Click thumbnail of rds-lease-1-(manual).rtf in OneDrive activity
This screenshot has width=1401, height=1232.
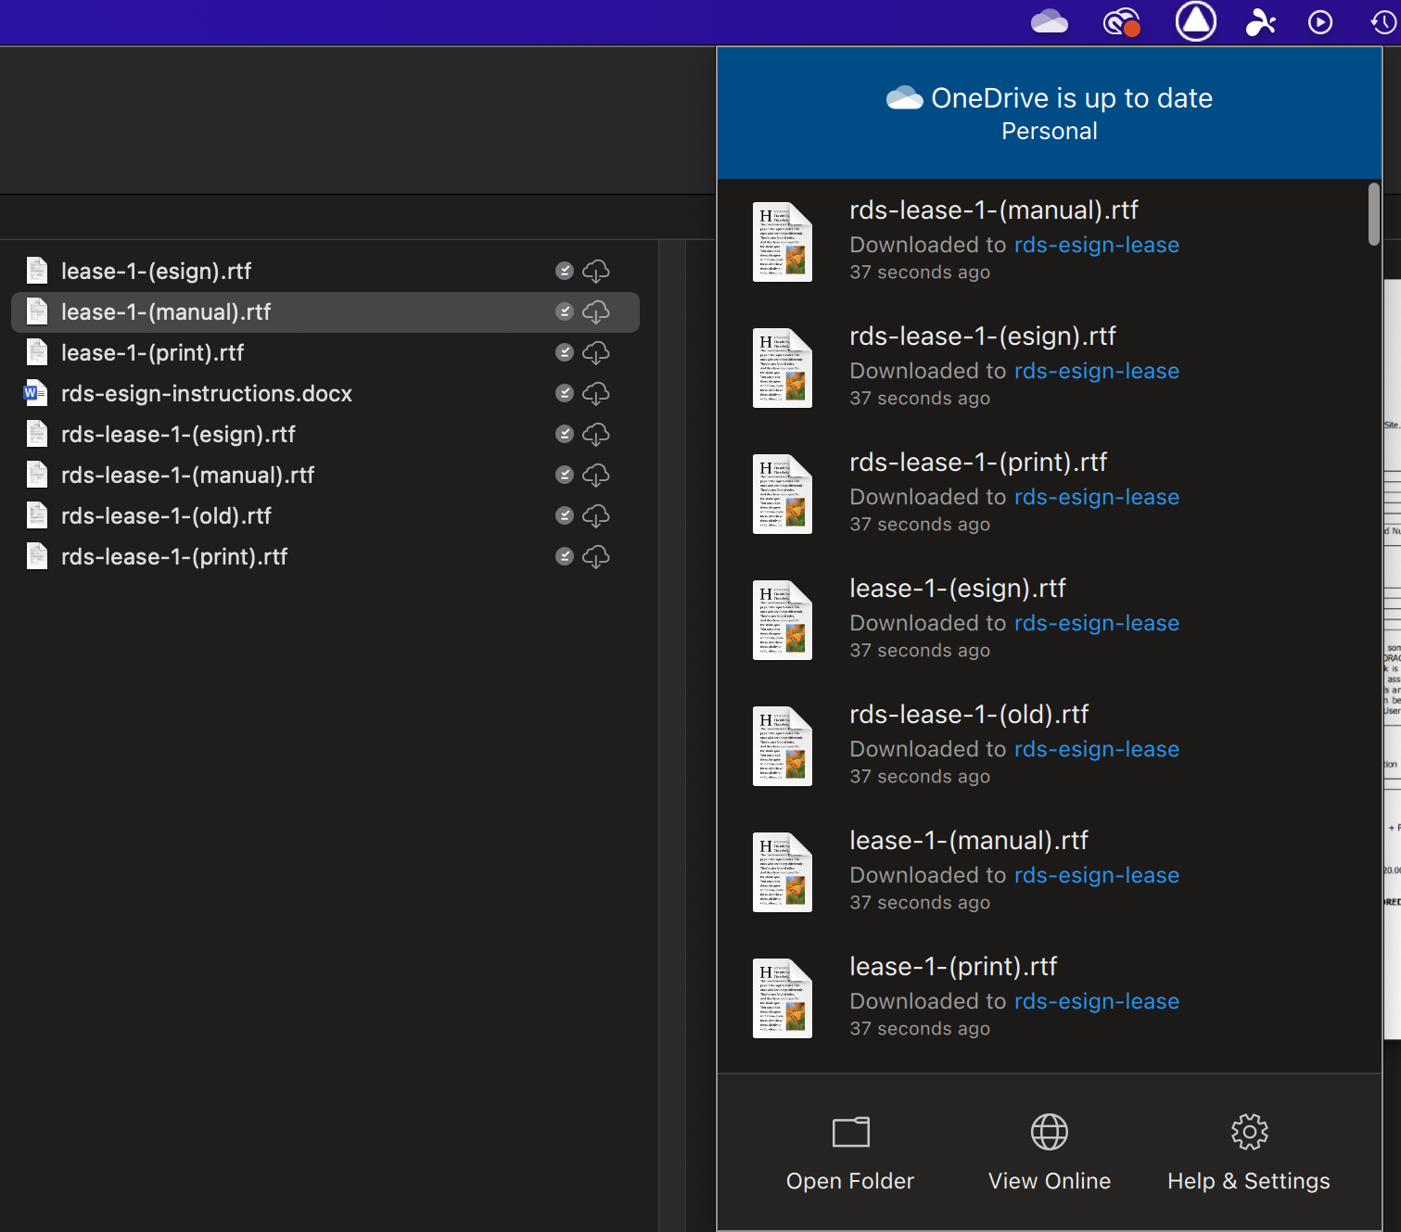tap(783, 242)
